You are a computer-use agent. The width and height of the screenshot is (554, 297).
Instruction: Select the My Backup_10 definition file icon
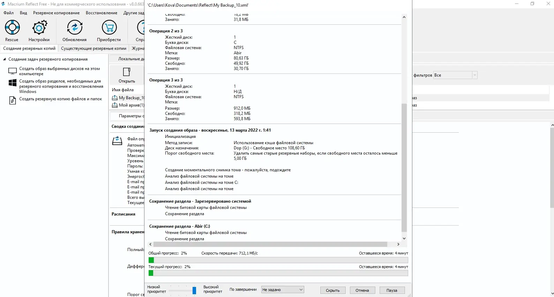115,98
